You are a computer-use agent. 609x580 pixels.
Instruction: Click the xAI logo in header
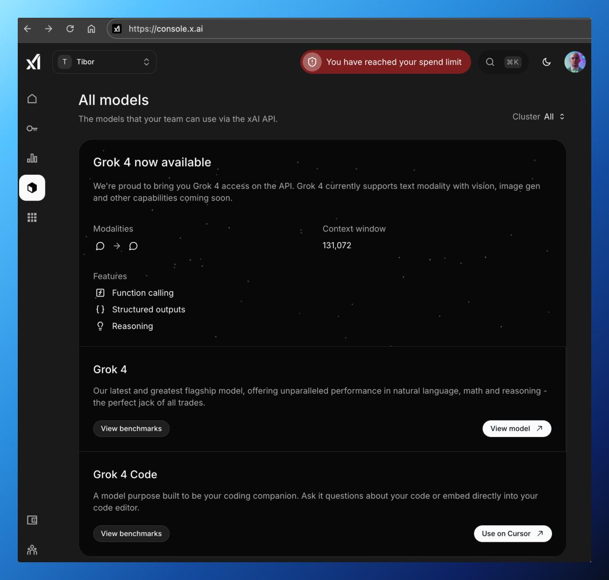coord(33,62)
